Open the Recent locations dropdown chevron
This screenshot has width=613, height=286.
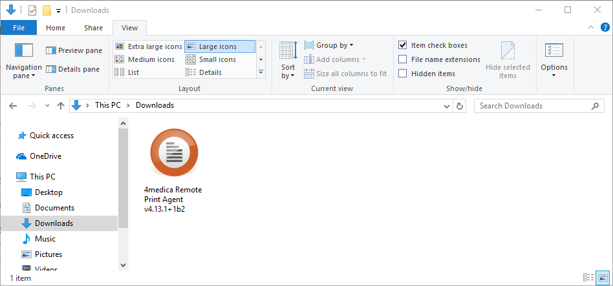[48, 105]
